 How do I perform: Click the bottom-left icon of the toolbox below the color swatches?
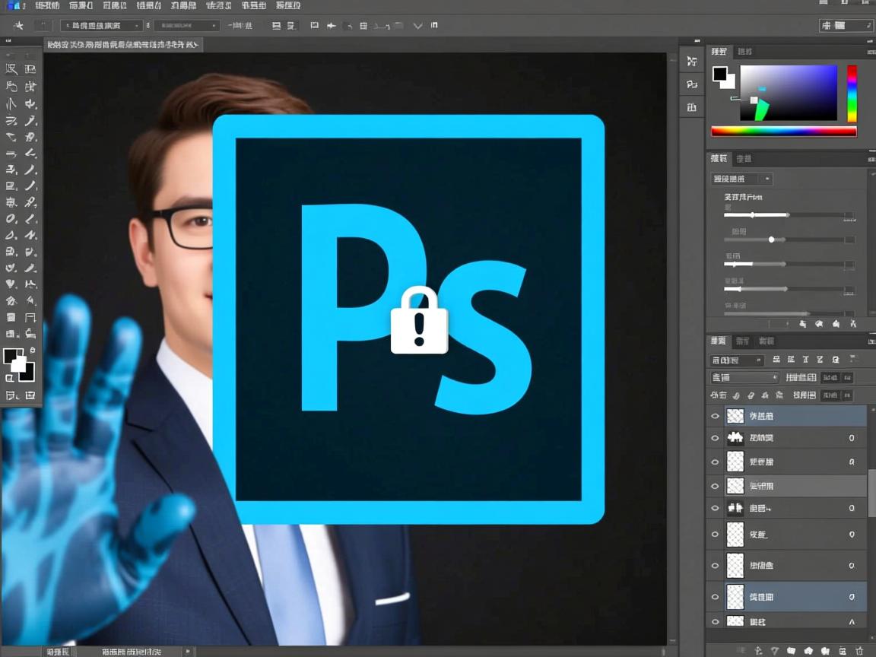pyautogui.click(x=11, y=395)
